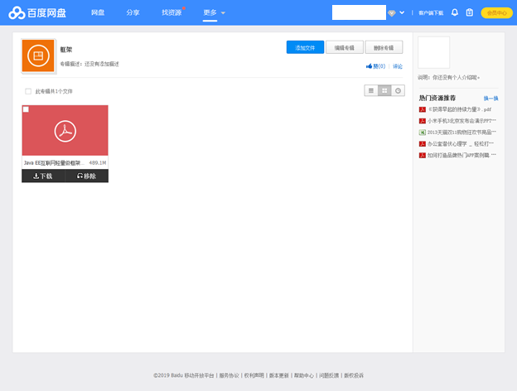517x391 pixels.
Task: Click the 权利声明 footer link
Action: click(254, 375)
